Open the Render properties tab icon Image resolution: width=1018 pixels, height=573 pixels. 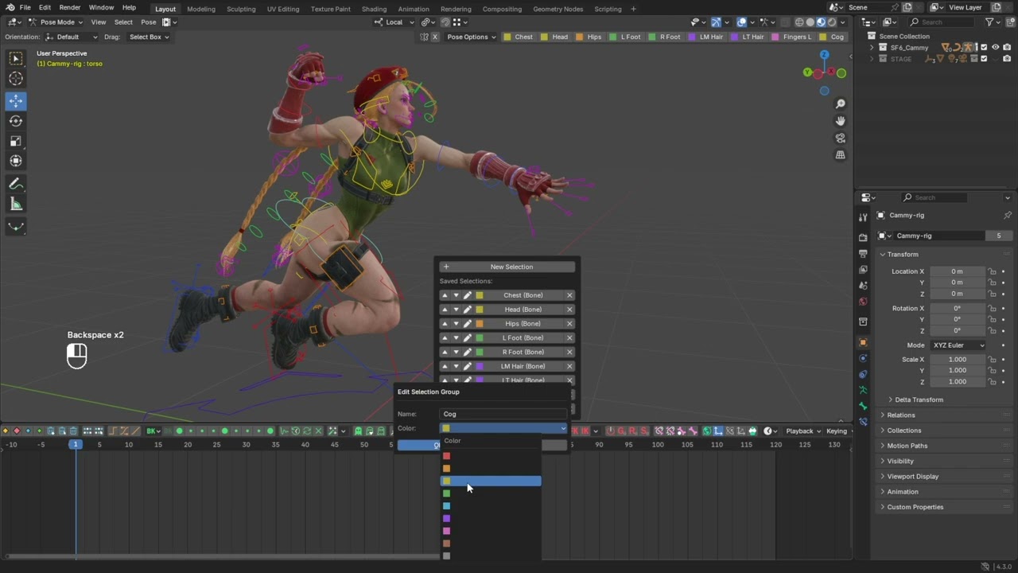(x=863, y=237)
